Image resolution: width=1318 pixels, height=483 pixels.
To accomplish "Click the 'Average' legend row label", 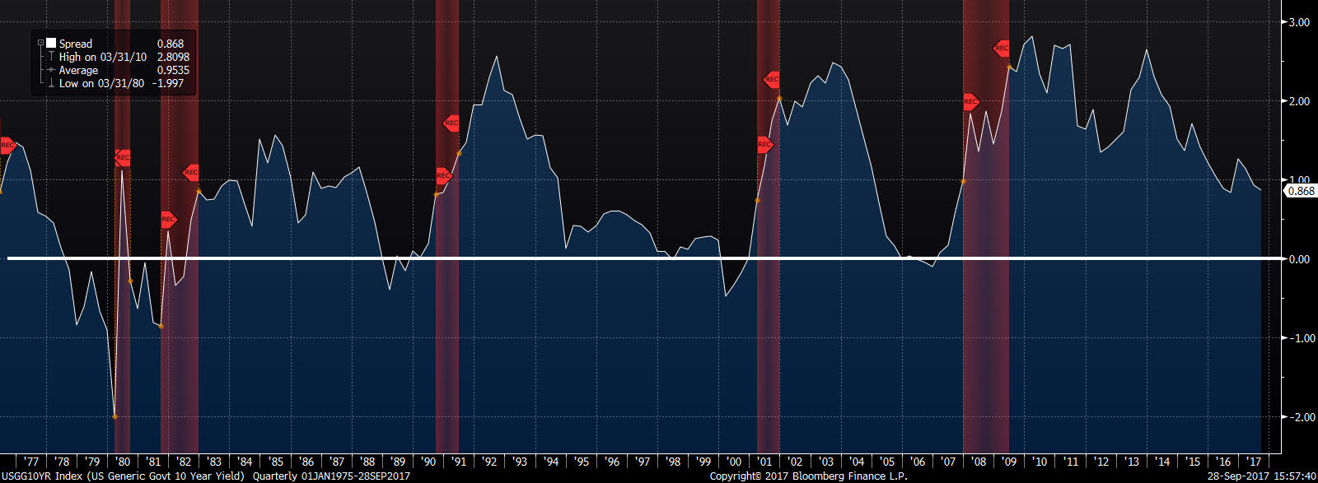I will tap(79, 70).
